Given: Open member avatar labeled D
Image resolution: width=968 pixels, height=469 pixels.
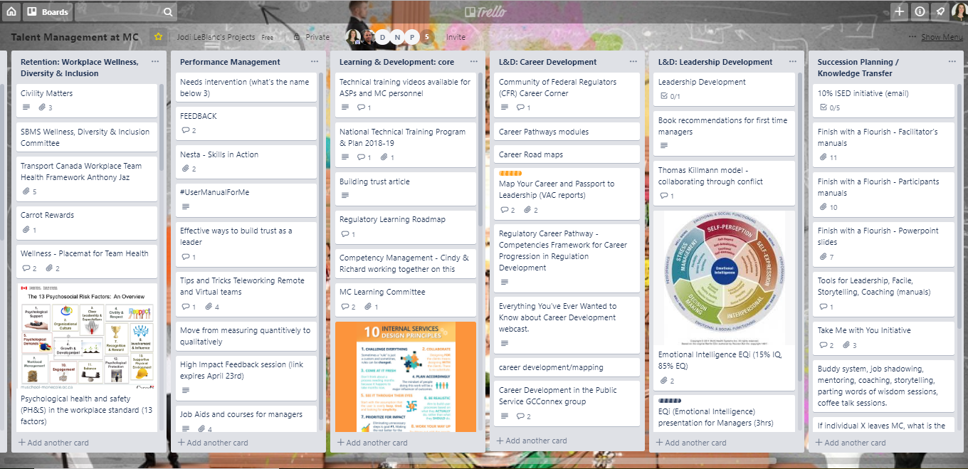Looking at the screenshot, I should (x=382, y=37).
